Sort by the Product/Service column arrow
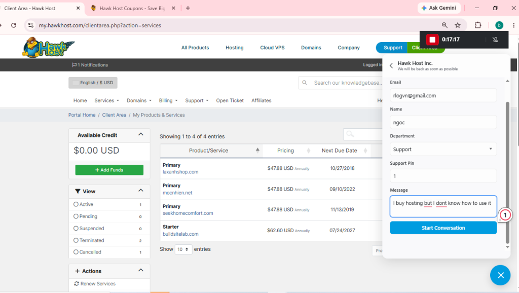This screenshot has width=519, height=293. pyautogui.click(x=257, y=151)
